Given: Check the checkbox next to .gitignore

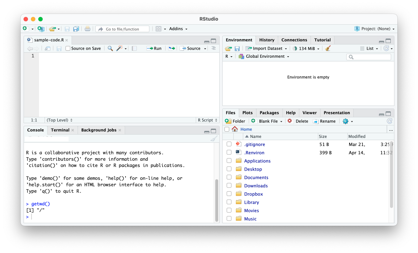Looking at the screenshot, I should pyautogui.click(x=229, y=144).
